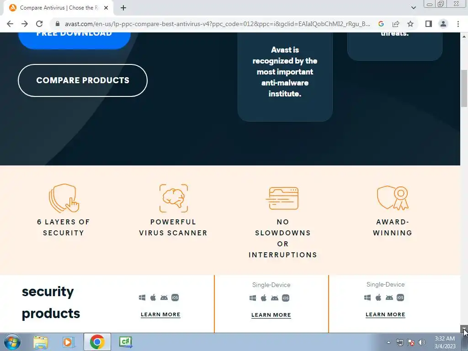Reload the Avast page
468x351 pixels.
[39, 24]
